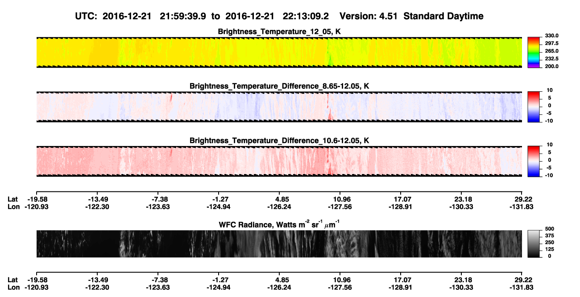Click the WFC Radiance grayscale image strip

[279, 244]
